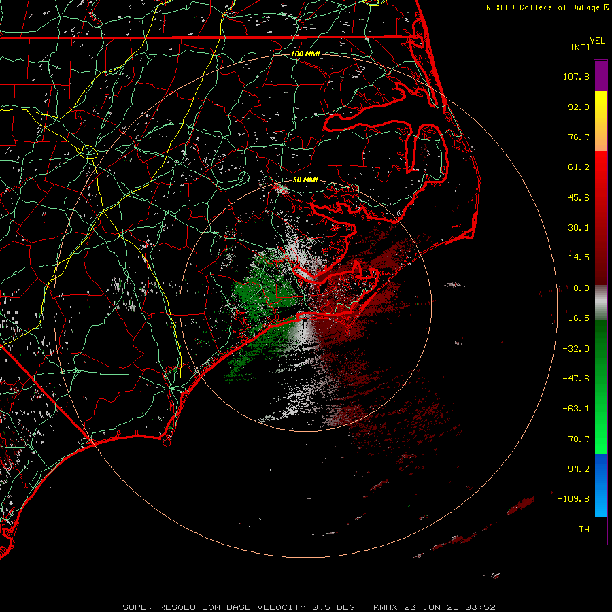The width and height of the screenshot is (612, 612).
Task: Select the 92.3 velocity scale value
Action: coord(579,107)
